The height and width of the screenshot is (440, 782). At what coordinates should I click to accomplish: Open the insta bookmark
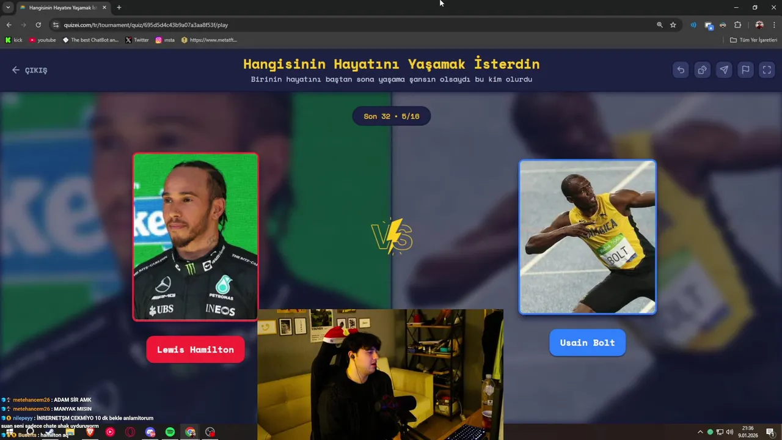pos(165,40)
